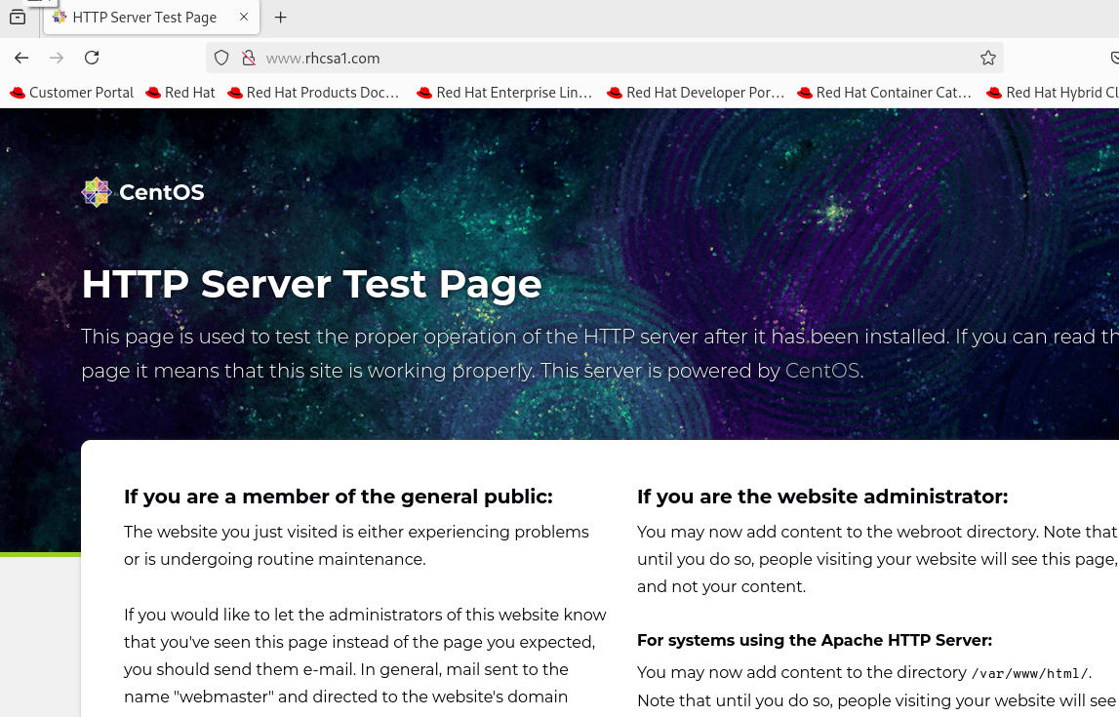Click the www.rhcsa1.com address bar
Image resolution: width=1119 pixels, height=717 pixels.
[604, 58]
